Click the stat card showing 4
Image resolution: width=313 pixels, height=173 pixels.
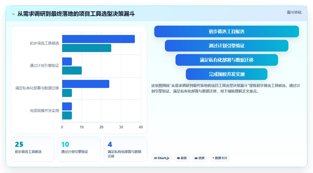[125, 149]
